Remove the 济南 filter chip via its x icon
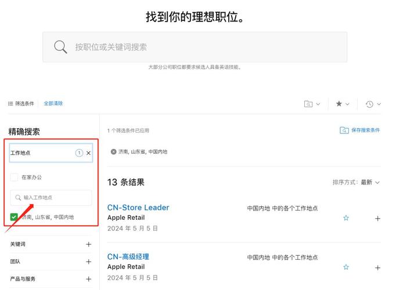414x290 pixels. [x=114, y=152]
